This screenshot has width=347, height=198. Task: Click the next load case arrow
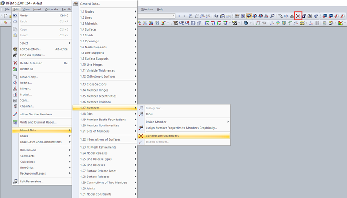[184, 16]
